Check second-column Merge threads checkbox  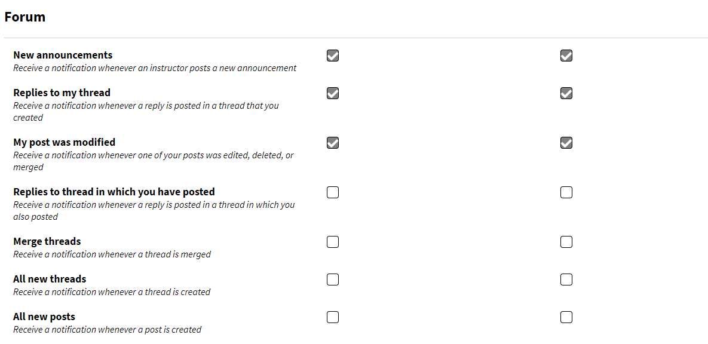[x=566, y=242]
